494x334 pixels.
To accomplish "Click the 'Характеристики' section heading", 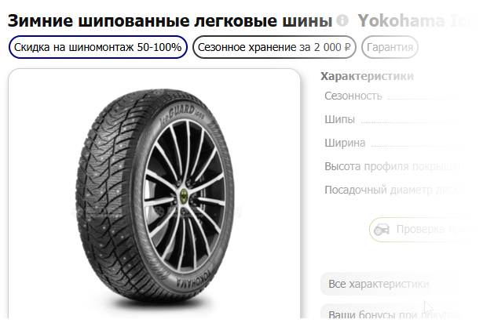I will click(x=368, y=76).
